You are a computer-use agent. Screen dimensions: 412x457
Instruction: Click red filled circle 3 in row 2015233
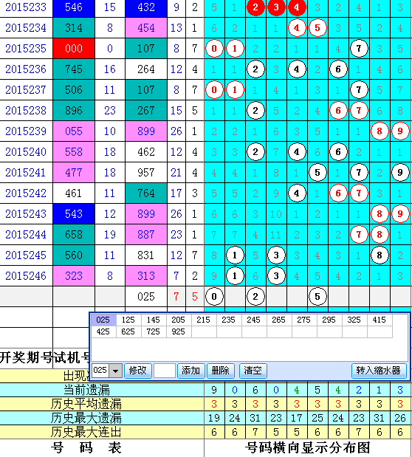pos(276,7)
